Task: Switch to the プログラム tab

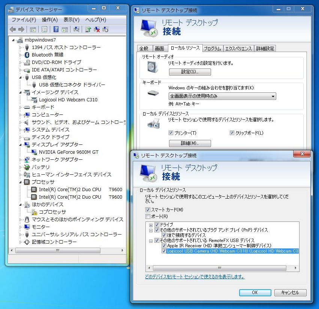Action: (213, 49)
